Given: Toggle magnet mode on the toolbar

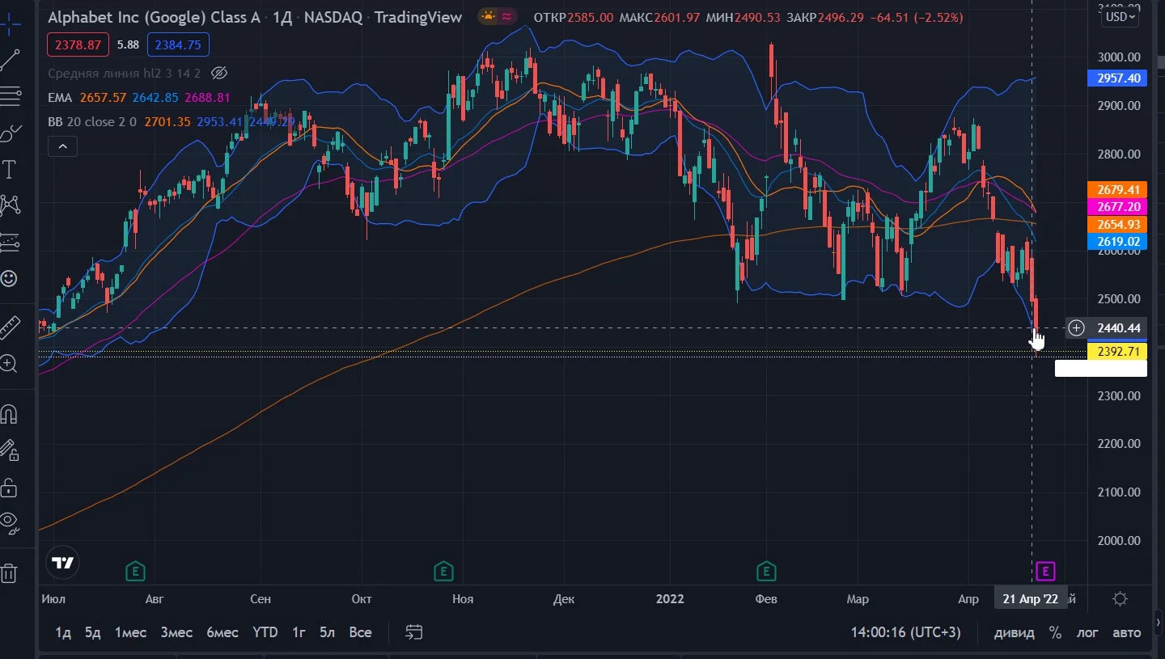Looking at the screenshot, I should click(9, 414).
